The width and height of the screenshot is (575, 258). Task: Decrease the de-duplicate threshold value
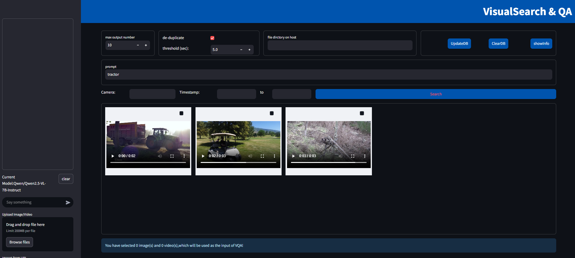point(241,50)
